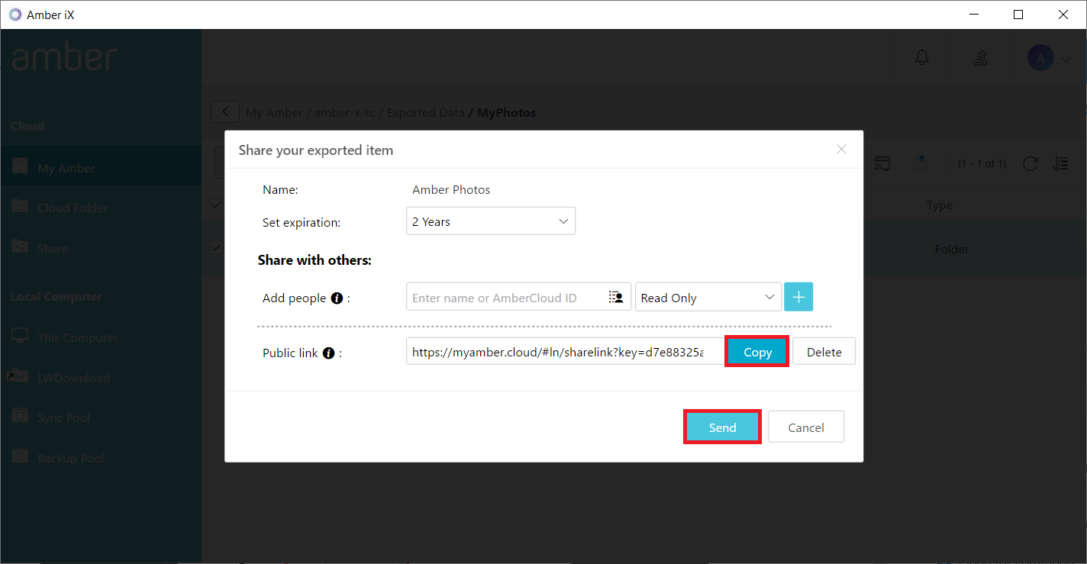
Task: Click the This Computer monitor icon
Action: click(x=21, y=336)
